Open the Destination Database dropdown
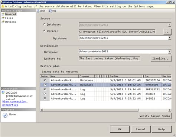The width and height of the screenshot is (176, 137). (170, 51)
